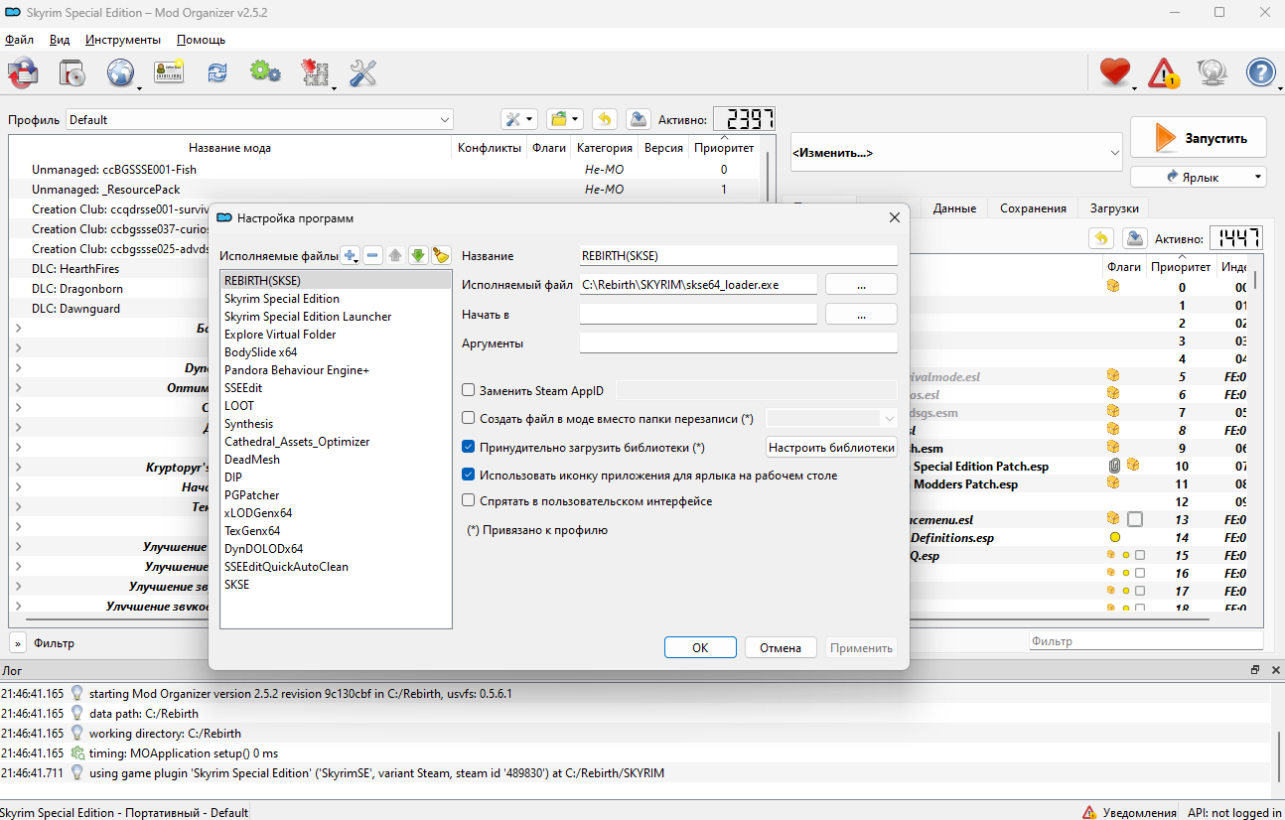
Task: Select SSEEdit in the executables list
Action: click(336, 388)
